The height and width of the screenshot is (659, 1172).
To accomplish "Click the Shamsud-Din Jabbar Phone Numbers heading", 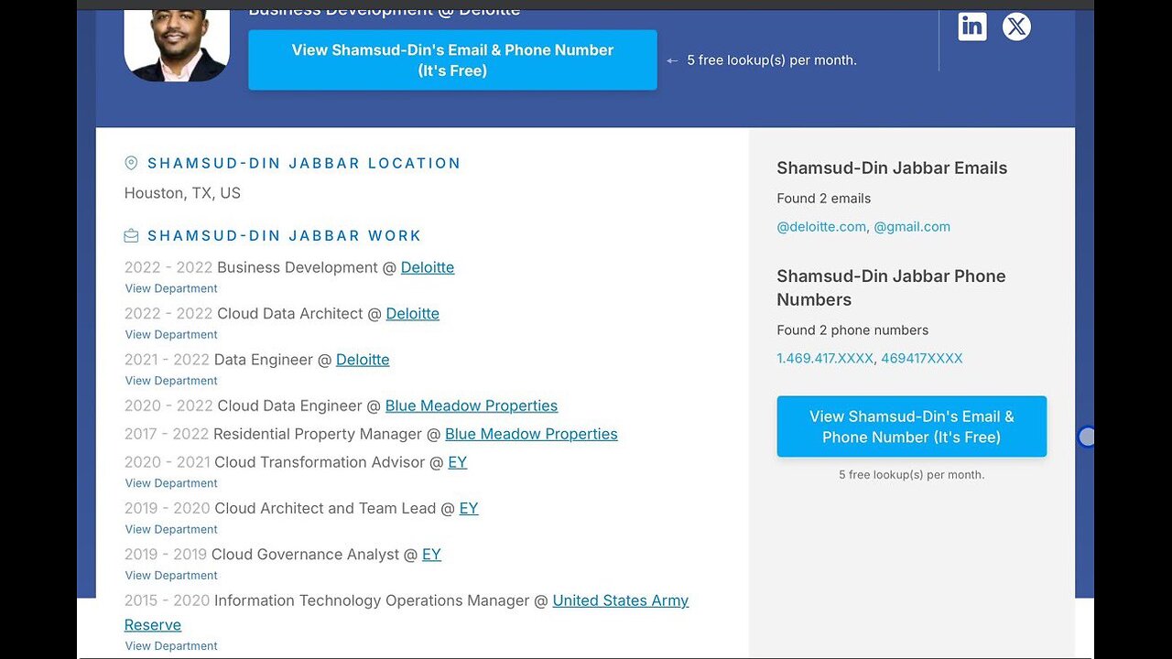I will pyautogui.click(x=891, y=287).
